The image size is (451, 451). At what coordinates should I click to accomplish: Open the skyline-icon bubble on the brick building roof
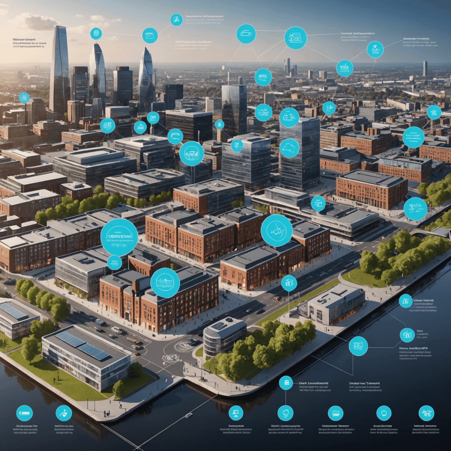pos(165,282)
